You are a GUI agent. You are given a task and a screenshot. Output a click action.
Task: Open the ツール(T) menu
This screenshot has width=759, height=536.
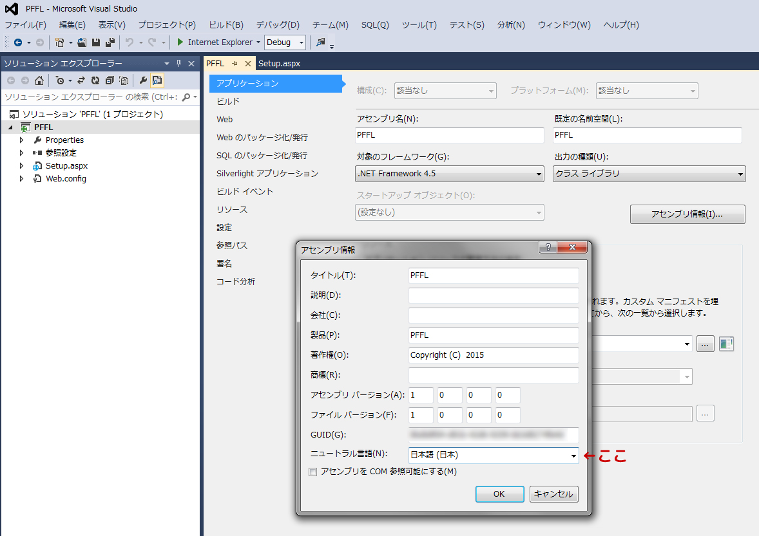[419, 24]
